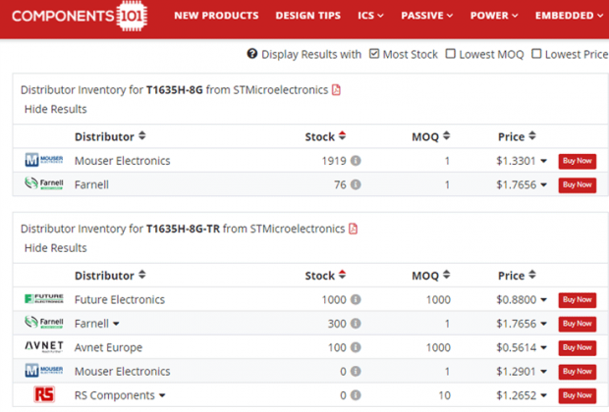Buy Now from RS Components

point(578,395)
